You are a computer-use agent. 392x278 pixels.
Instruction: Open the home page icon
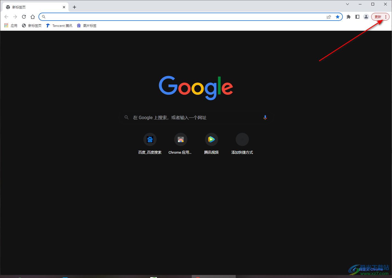pyautogui.click(x=33, y=17)
